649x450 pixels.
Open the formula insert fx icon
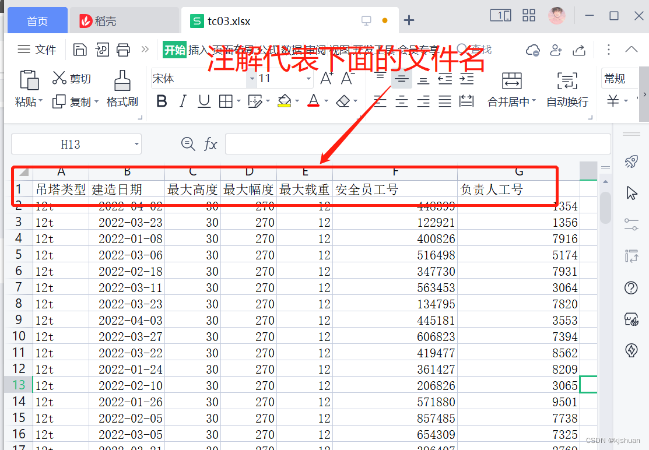211,144
